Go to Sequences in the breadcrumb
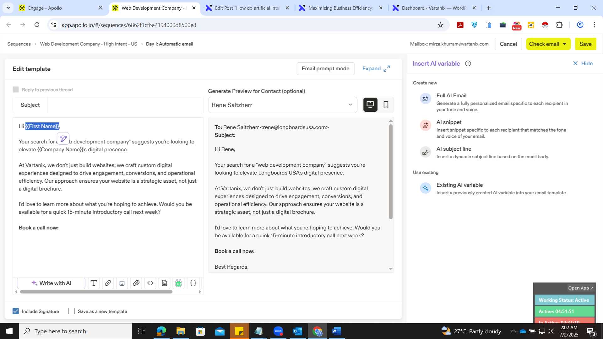The height and width of the screenshot is (339, 603). click(x=19, y=44)
